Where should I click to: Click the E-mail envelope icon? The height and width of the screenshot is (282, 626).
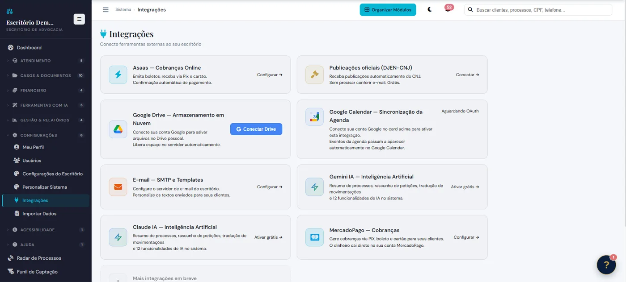pos(118,187)
